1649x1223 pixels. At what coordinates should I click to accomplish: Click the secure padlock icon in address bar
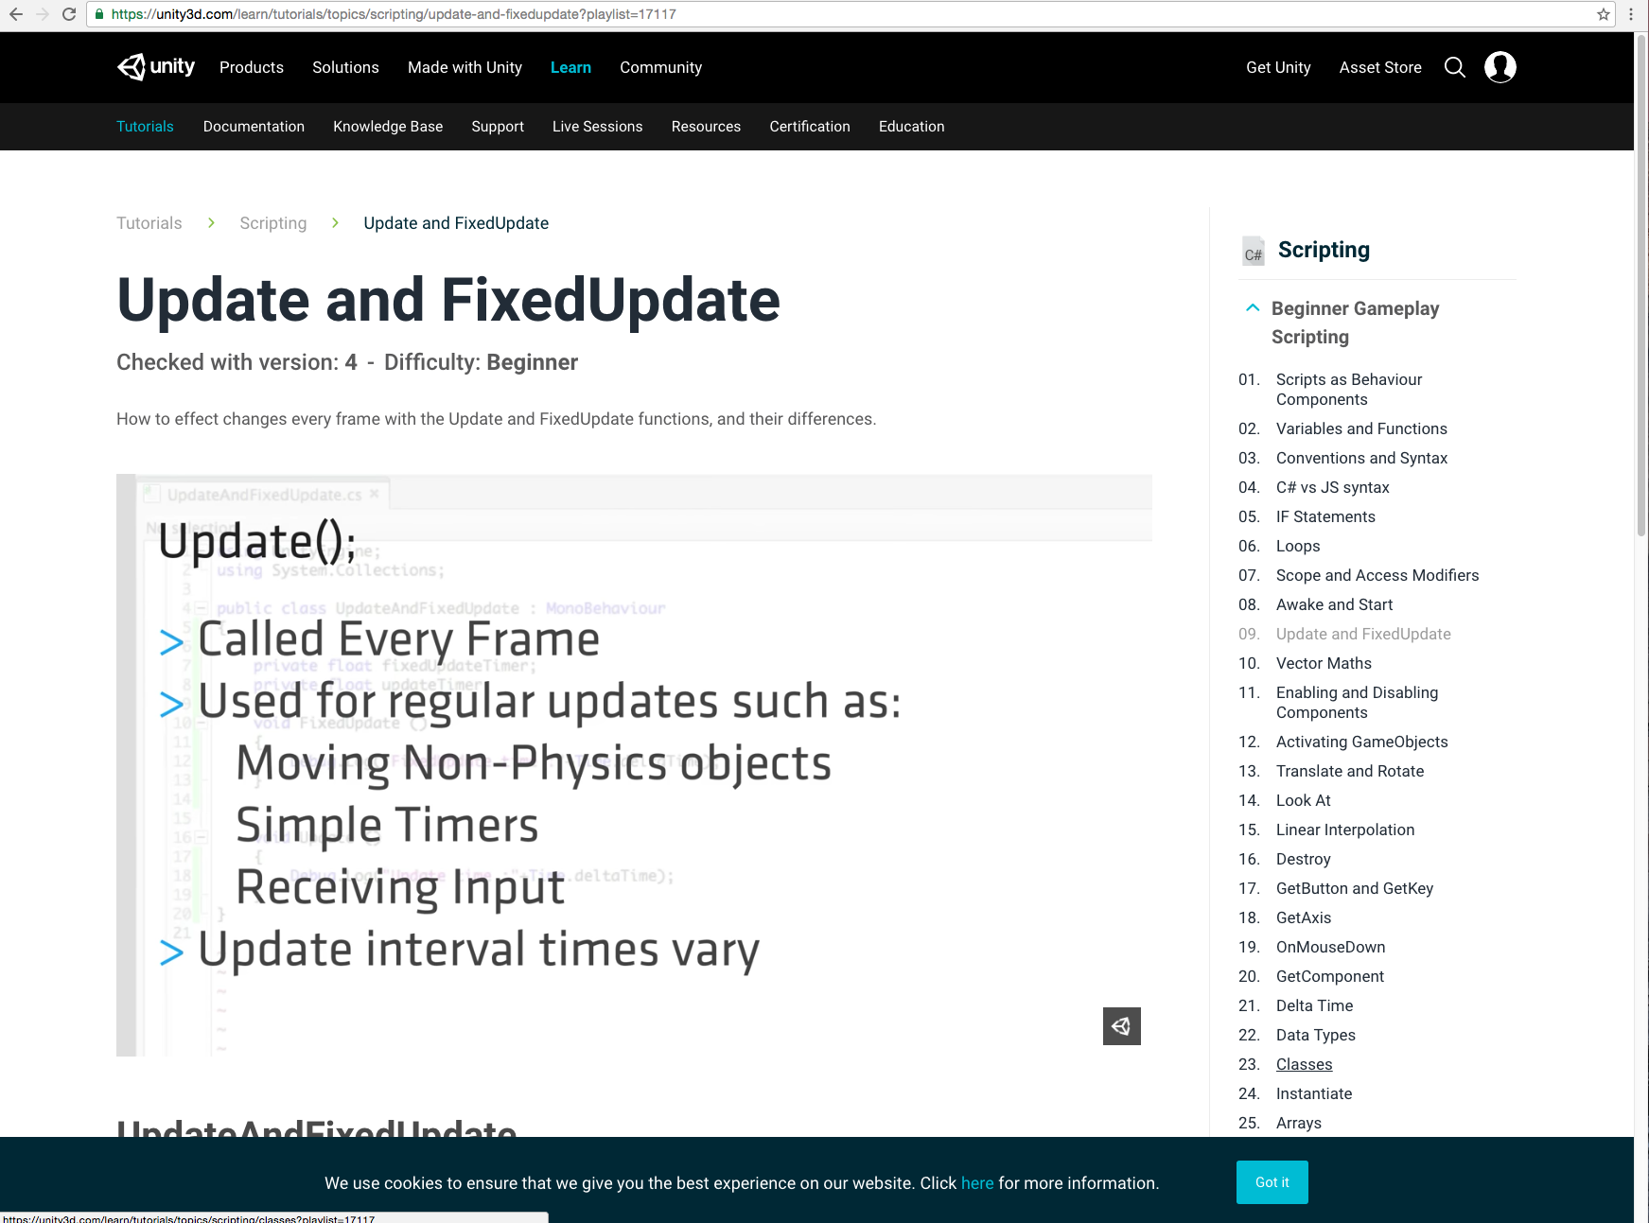[x=99, y=14]
